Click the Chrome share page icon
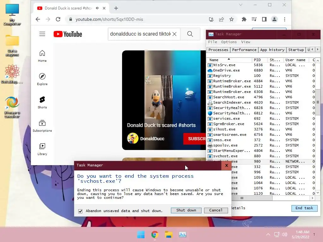Viewport: 323px width, 242px height. pyautogui.click(x=221, y=19)
